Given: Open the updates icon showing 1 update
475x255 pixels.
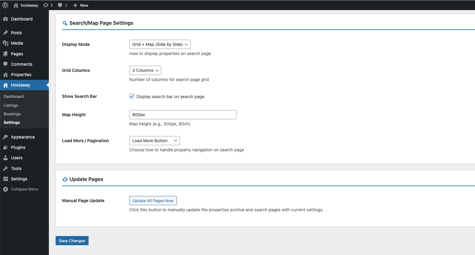Looking at the screenshot, I should click(46, 5).
